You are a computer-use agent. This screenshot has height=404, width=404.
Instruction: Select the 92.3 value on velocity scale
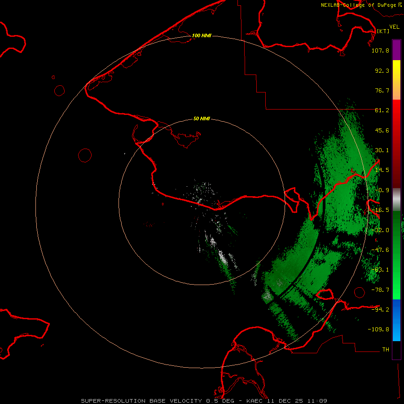coord(382,70)
